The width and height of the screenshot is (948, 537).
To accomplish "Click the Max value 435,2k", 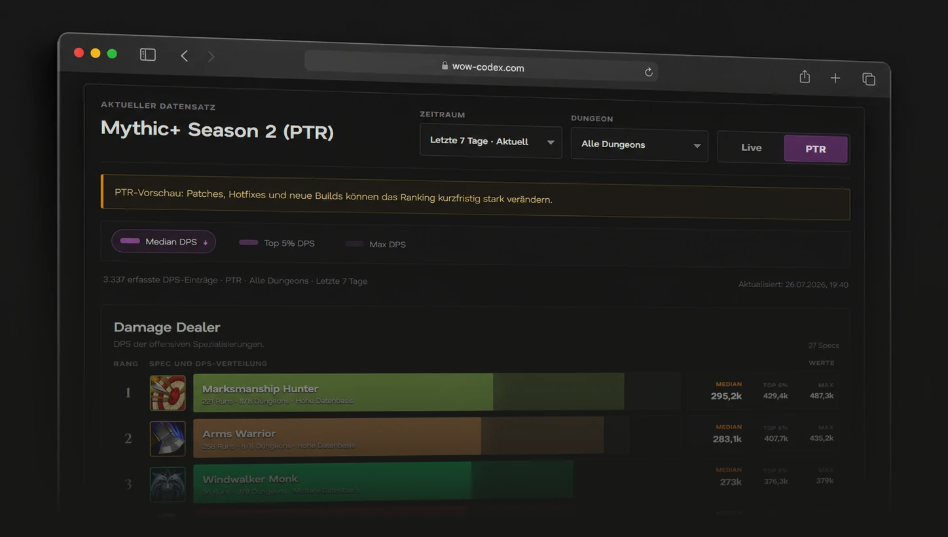I will (x=822, y=438).
